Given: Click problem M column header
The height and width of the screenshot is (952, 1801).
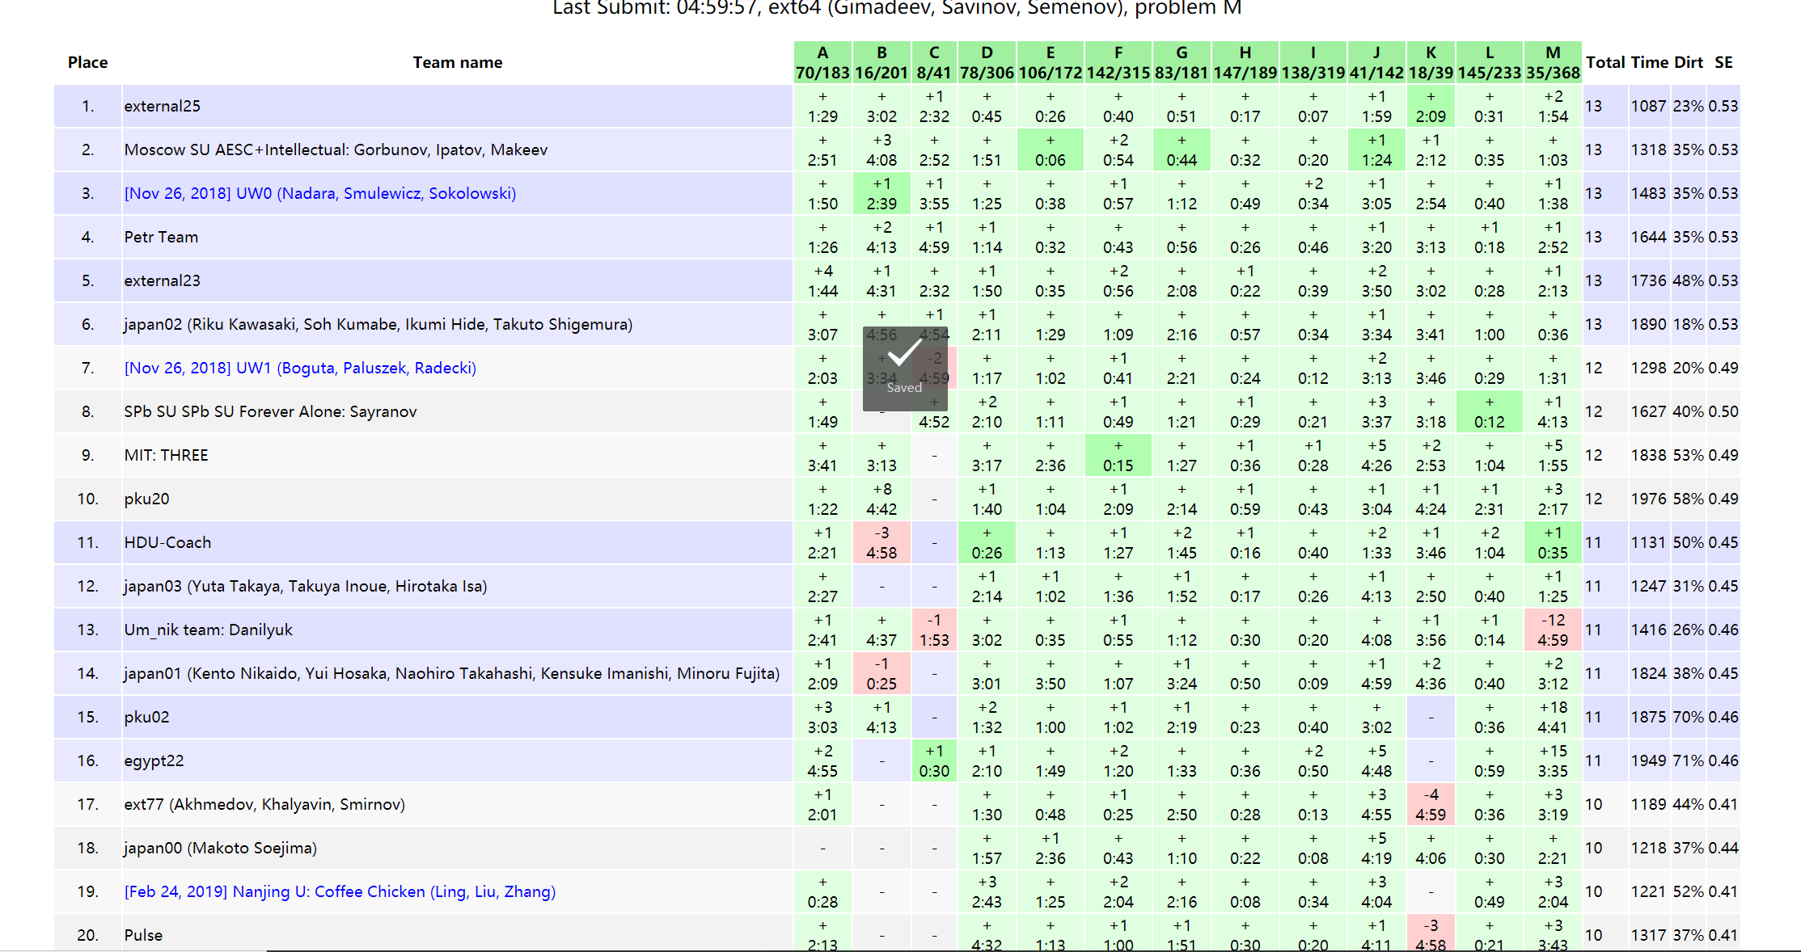Looking at the screenshot, I should click(x=1553, y=62).
